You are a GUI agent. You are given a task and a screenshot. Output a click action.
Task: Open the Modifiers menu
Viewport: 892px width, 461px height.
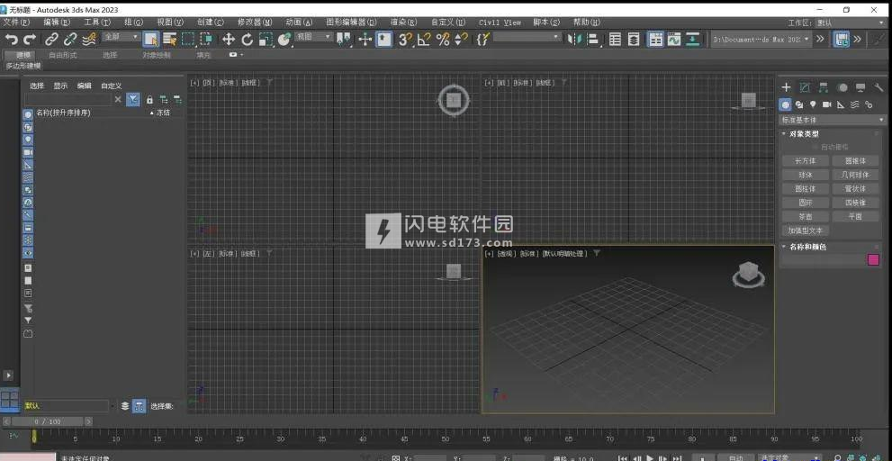pyautogui.click(x=255, y=23)
